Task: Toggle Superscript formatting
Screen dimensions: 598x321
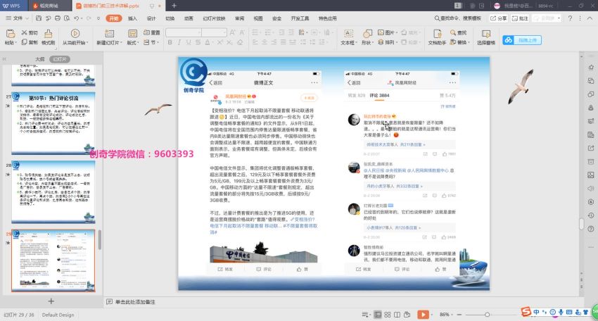Action: (x=220, y=42)
